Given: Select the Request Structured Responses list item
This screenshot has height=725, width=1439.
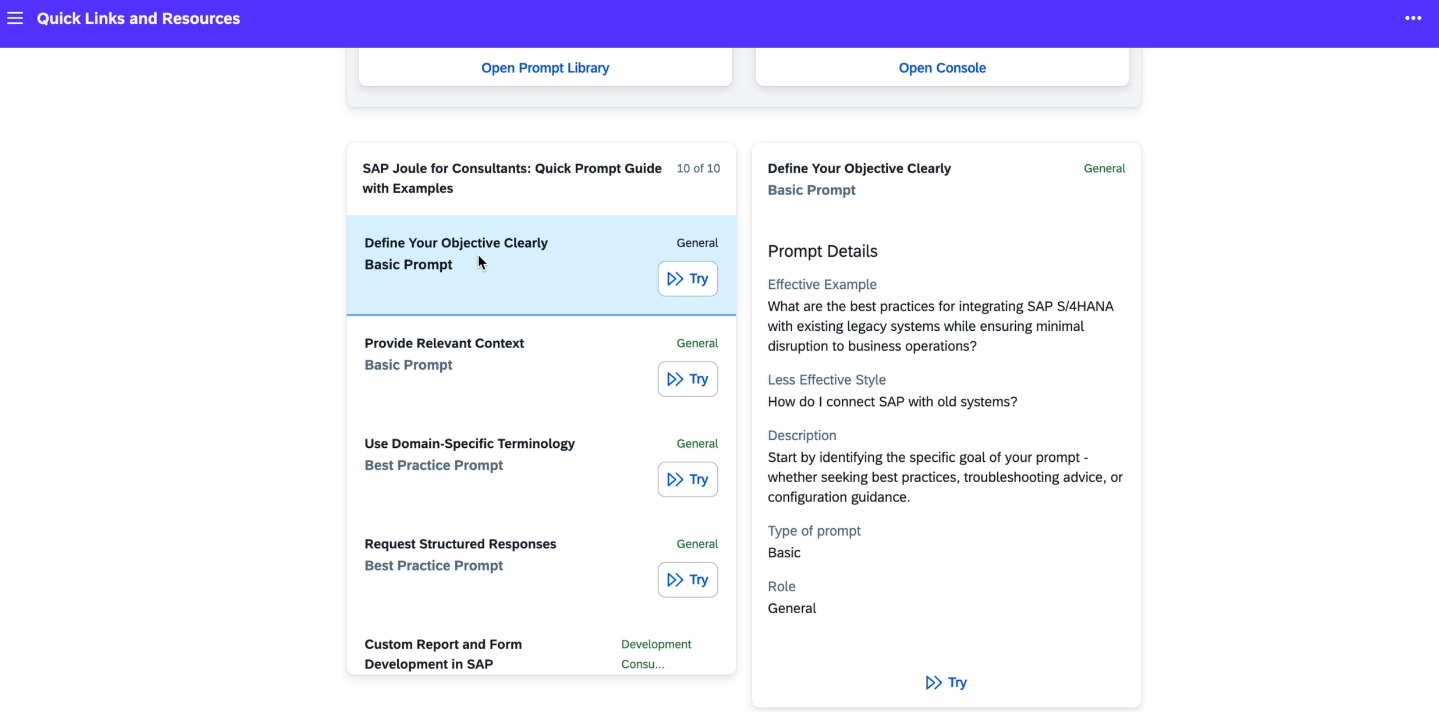Looking at the screenshot, I should [x=541, y=566].
